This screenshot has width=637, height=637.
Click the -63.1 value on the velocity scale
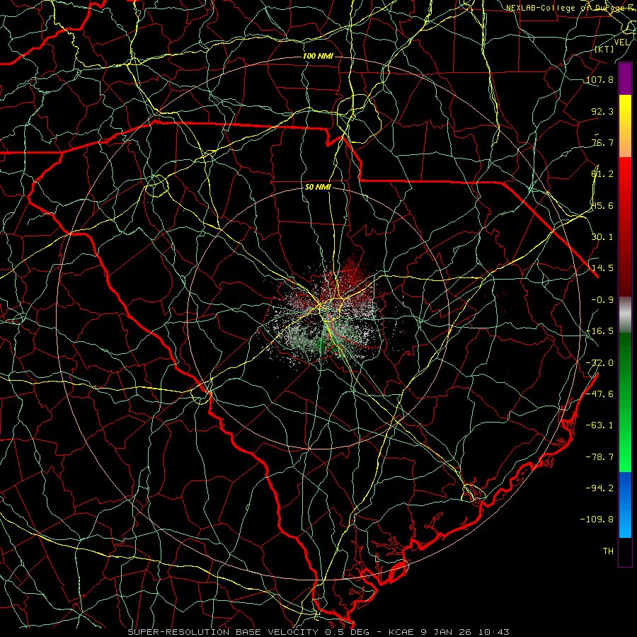[x=599, y=425]
